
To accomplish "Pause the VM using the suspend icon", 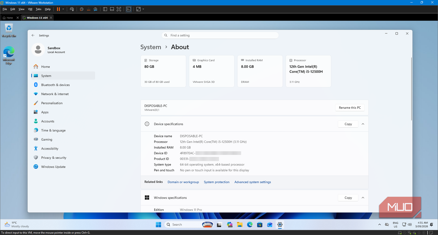I will 58,9.
